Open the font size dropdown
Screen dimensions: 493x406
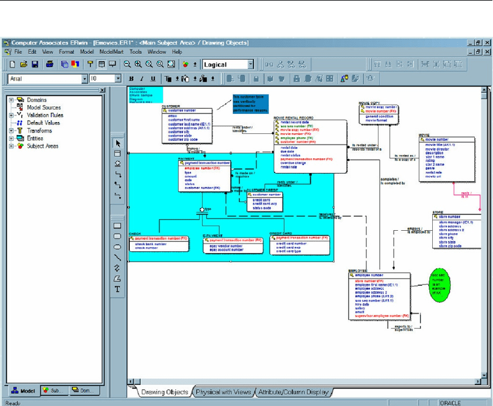point(118,79)
